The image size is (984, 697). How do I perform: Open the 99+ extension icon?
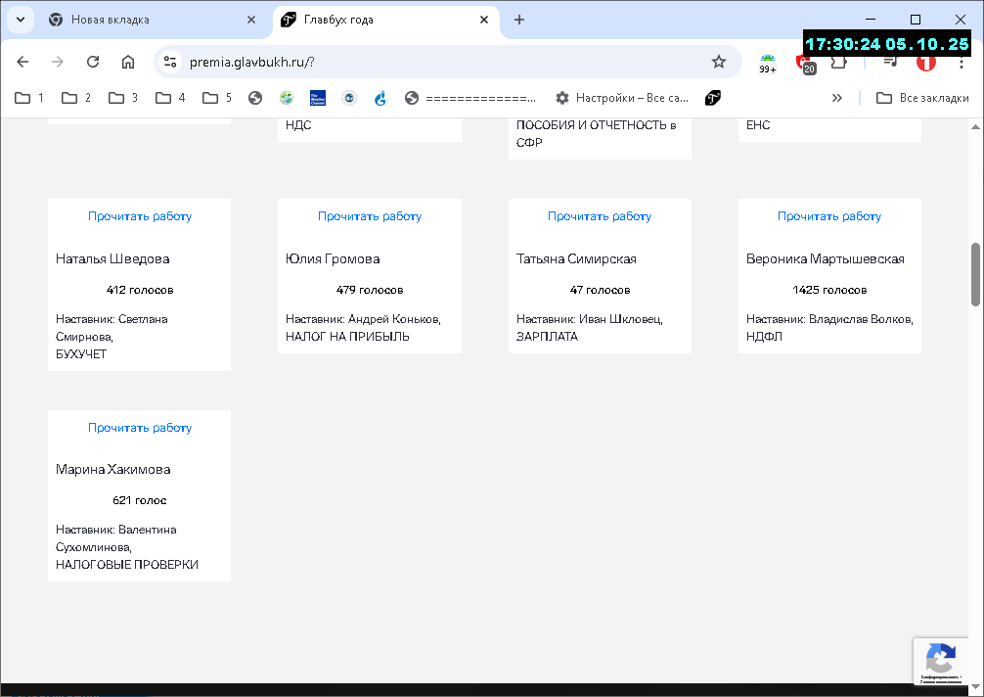tap(768, 63)
